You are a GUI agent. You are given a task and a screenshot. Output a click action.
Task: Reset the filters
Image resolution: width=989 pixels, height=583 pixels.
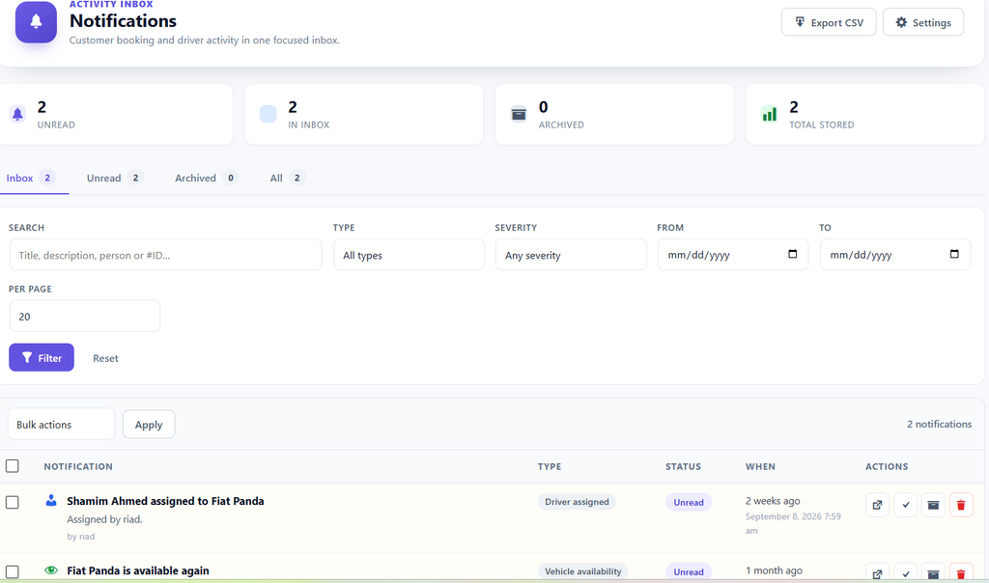point(105,358)
